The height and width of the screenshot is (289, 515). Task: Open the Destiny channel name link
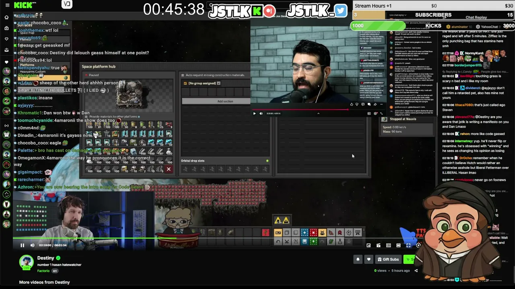[x=45, y=258]
